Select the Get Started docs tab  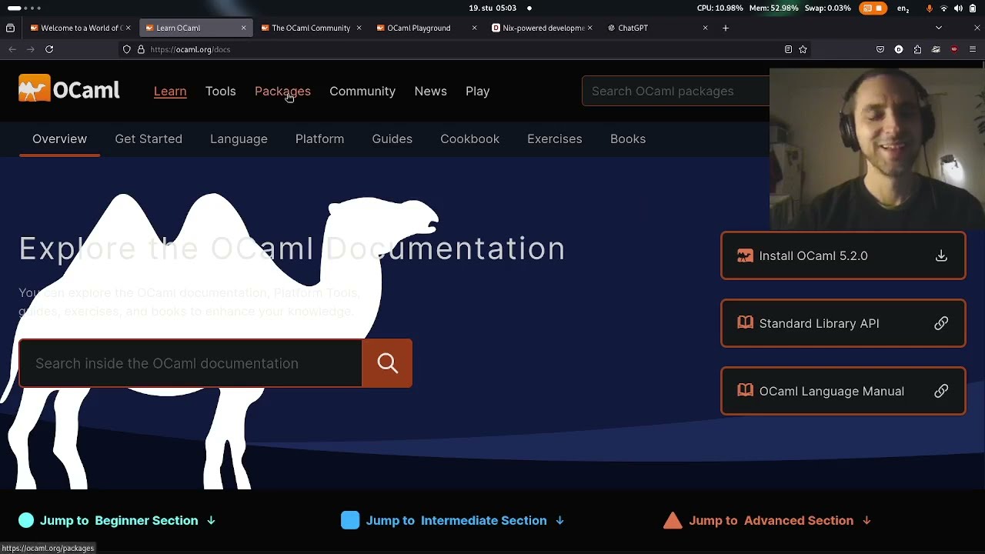click(x=149, y=138)
